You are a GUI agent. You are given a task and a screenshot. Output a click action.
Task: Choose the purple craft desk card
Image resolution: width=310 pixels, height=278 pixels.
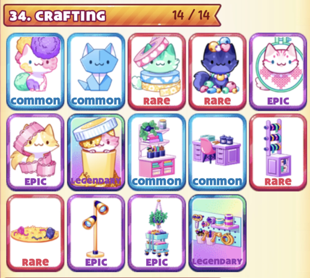pos(217,152)
